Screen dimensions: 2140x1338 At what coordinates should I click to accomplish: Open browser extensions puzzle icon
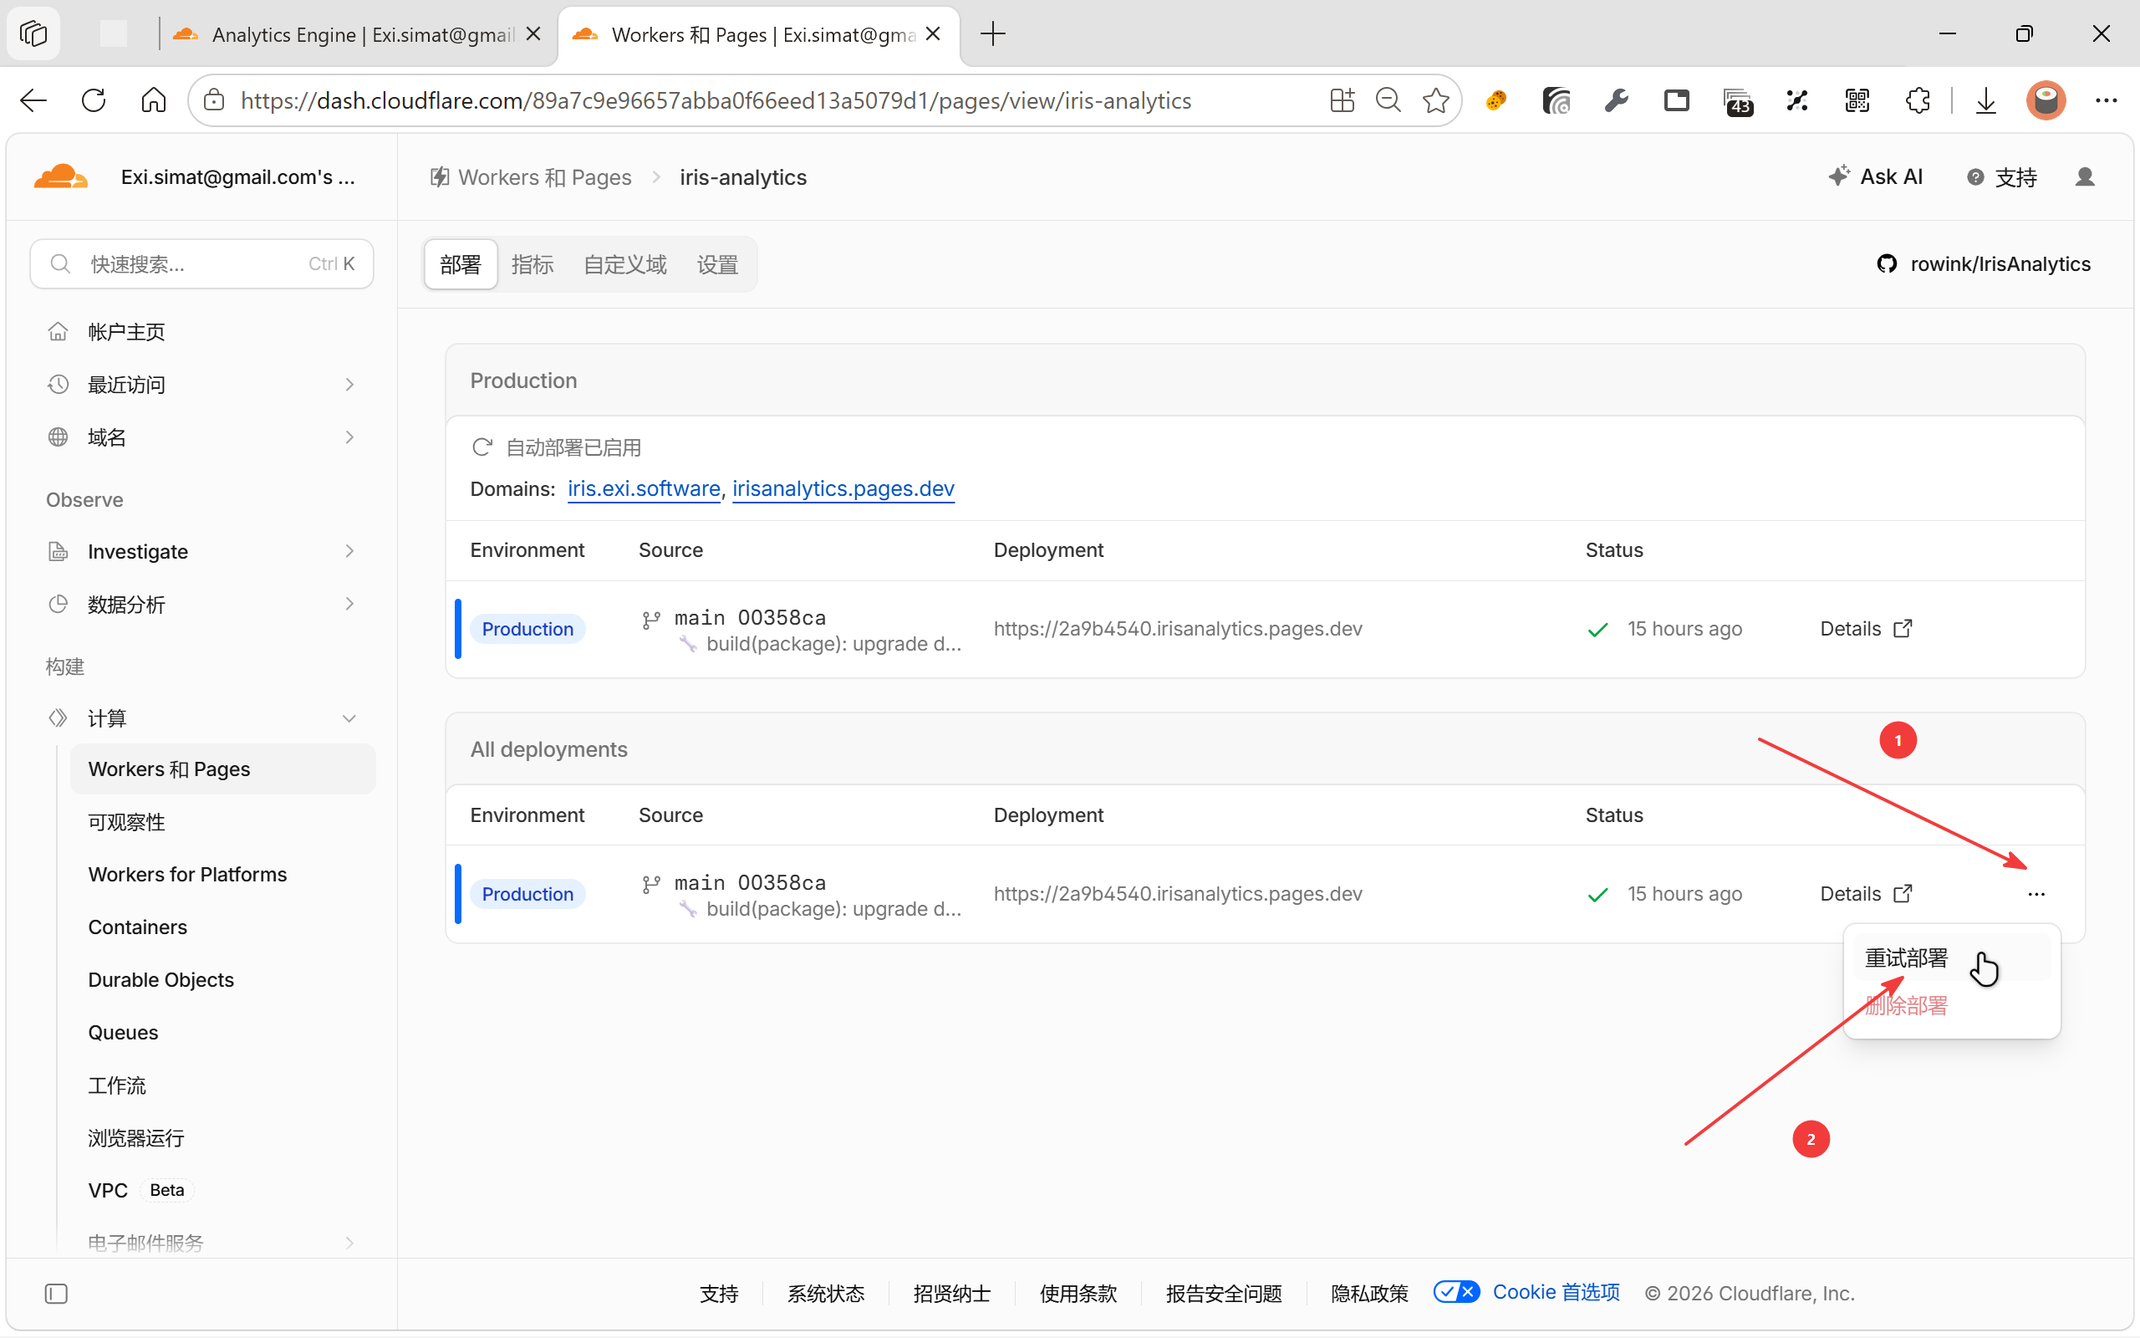(x=1917, y=101)
